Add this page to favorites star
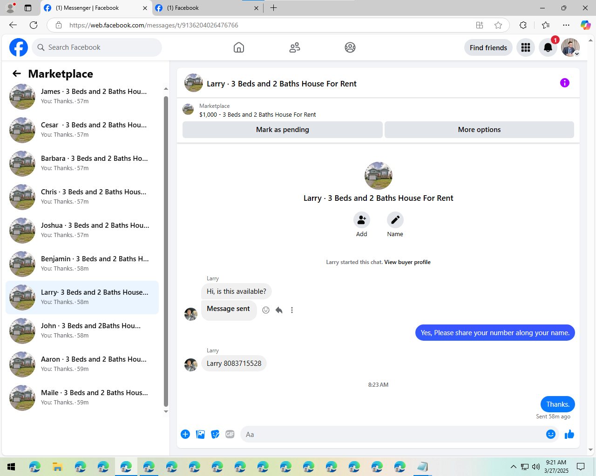596x476 pixels. pos(498,25)
